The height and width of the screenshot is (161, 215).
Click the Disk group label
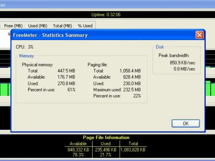160,47
